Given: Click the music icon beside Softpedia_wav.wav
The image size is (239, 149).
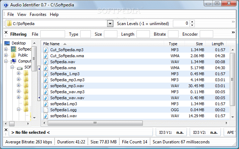Looking at the screenshot, I should pyautogui.click(x=46, y=98).
